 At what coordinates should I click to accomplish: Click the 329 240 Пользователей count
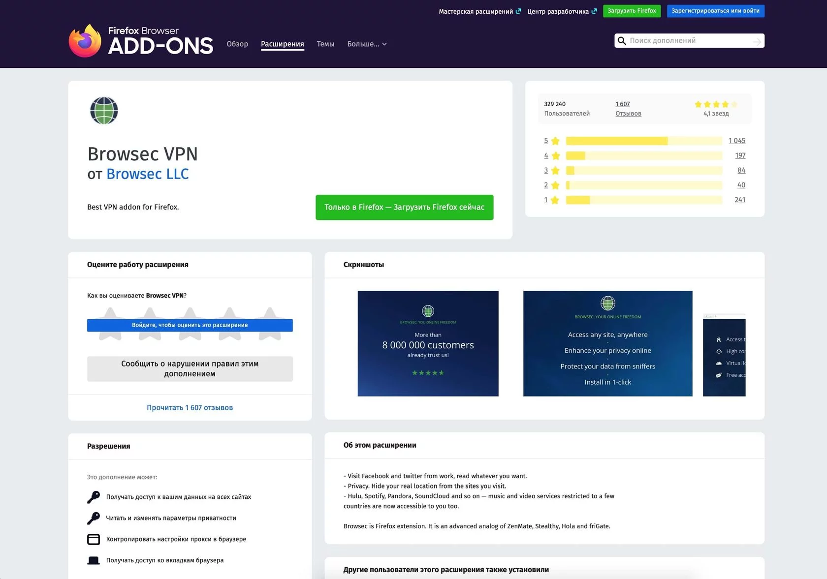tap(567, 109)
